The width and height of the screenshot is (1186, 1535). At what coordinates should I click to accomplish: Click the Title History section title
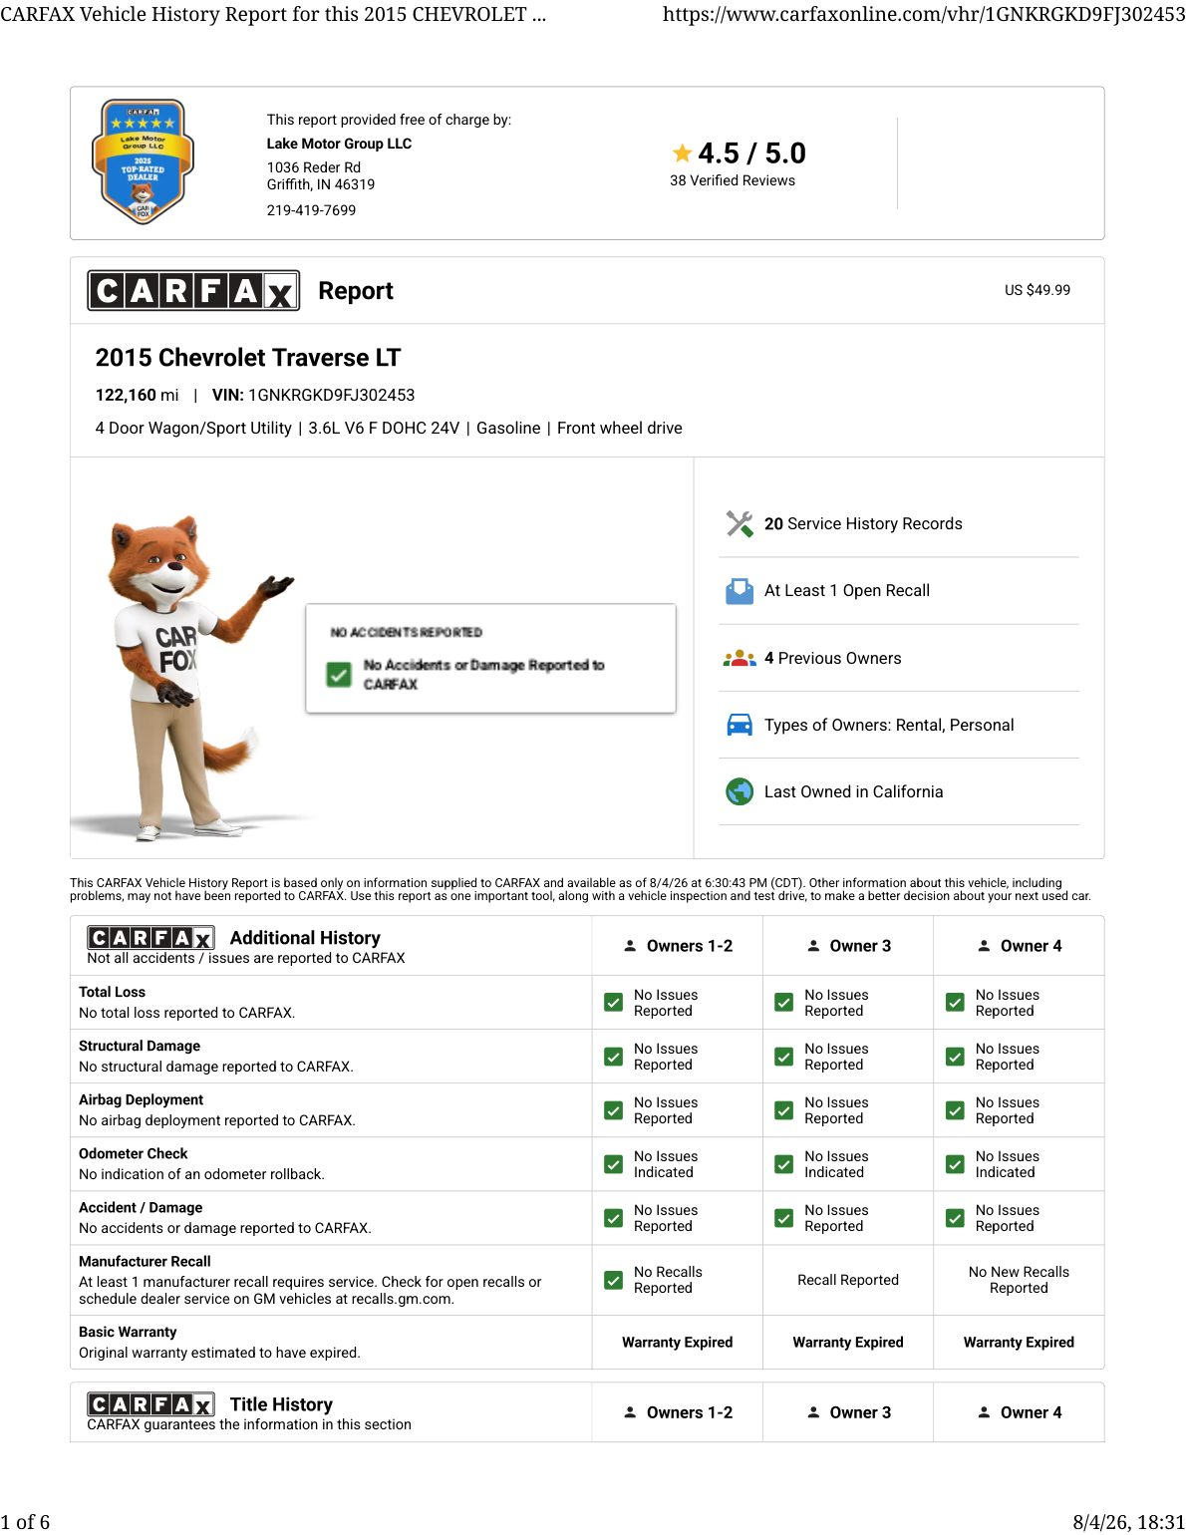281,1404
